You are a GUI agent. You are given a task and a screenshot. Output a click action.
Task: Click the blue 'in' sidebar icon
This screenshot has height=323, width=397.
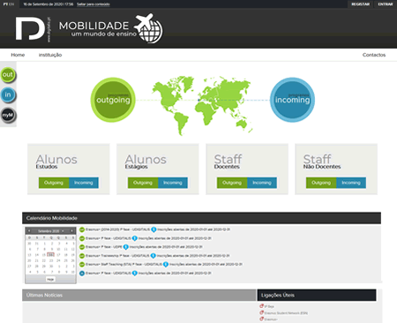[x=8, y=94]
